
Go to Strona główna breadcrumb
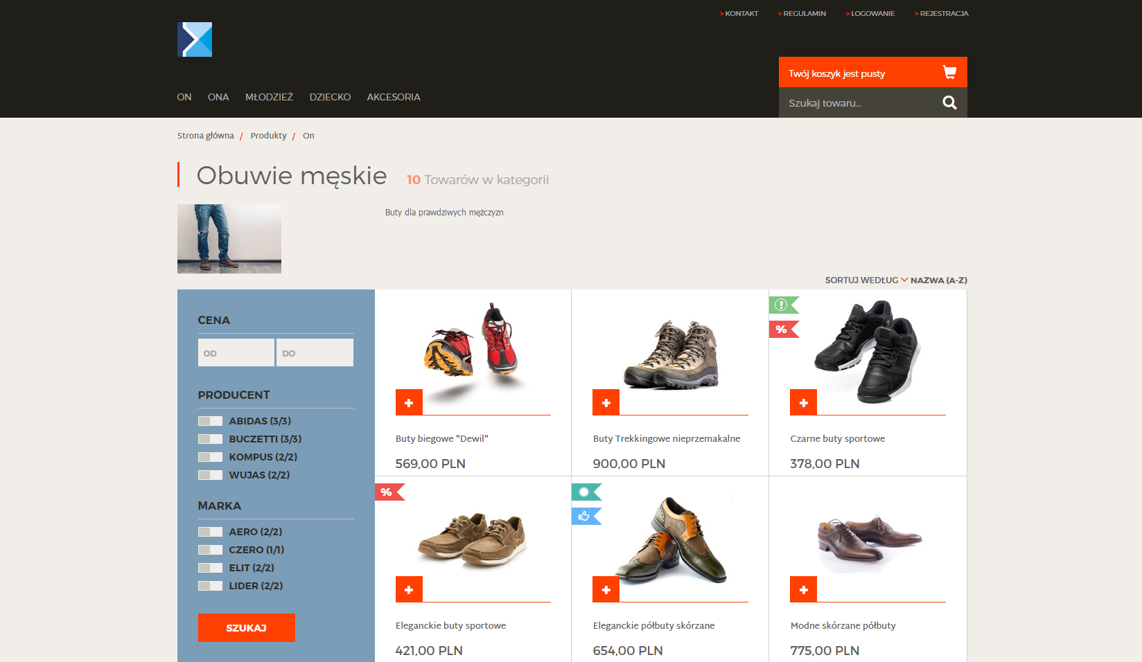[206, 136]
